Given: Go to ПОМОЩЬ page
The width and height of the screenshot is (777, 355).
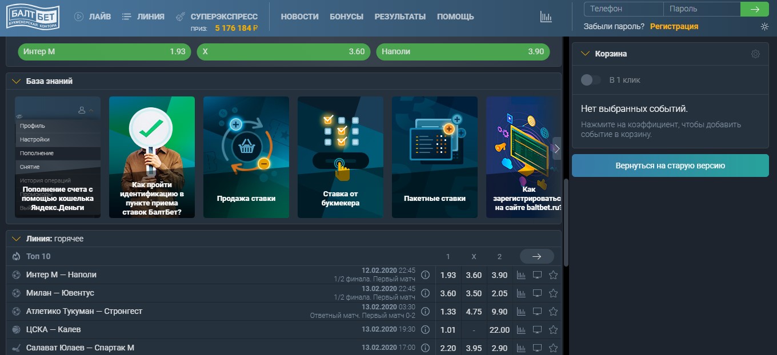Looking at the screenshot, I should pos(455,17).
